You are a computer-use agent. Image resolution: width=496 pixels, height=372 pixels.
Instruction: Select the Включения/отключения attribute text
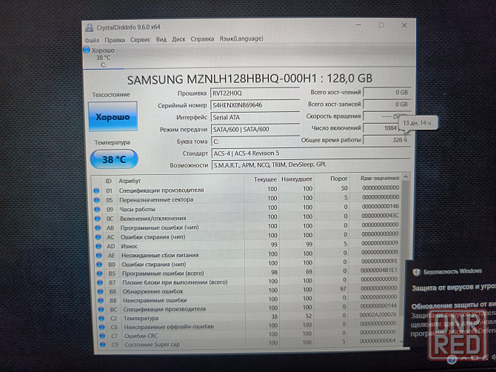(x=153, y=219)
